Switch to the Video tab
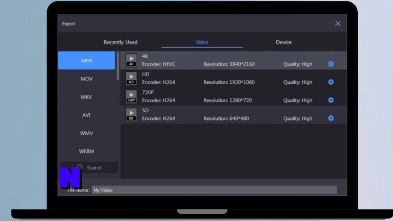This screenshot has height=221, width=393. [202, 42]
